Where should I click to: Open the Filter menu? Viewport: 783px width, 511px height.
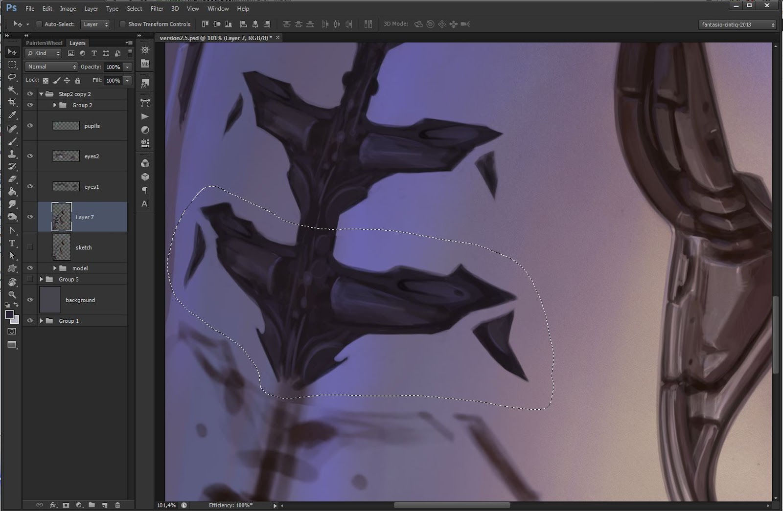[x=157, y=9]
